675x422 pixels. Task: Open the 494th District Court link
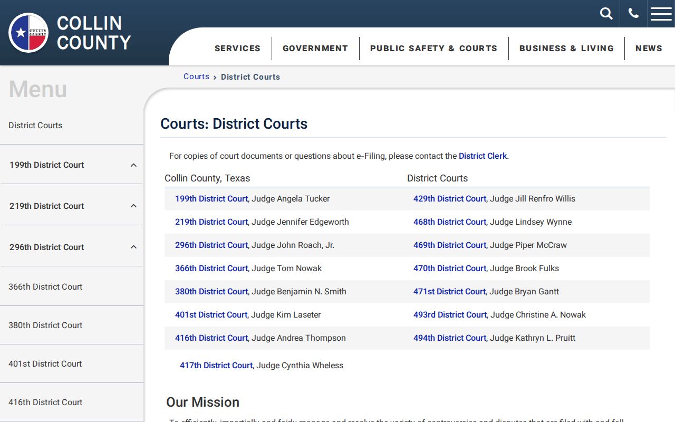point(450,338)
